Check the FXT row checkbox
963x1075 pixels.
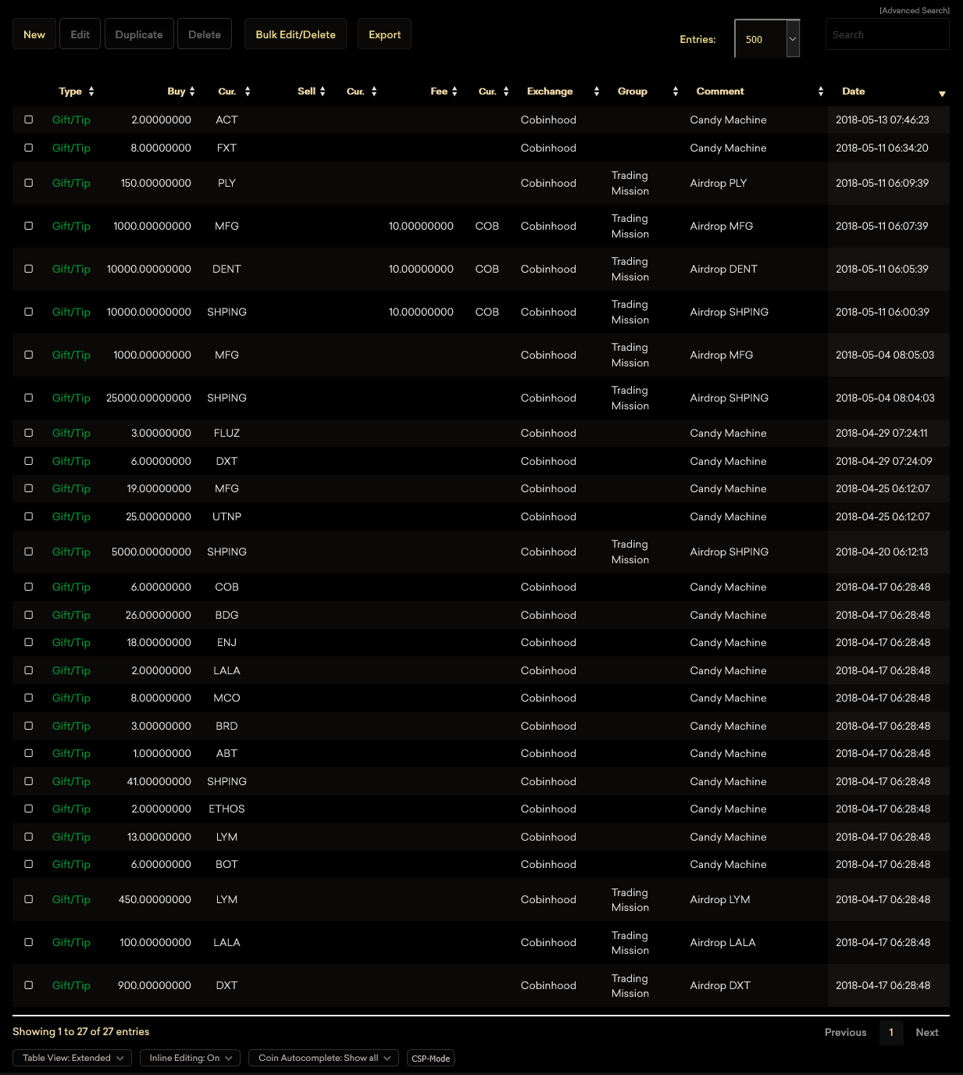pyautogui.click(x=29, y=148)
